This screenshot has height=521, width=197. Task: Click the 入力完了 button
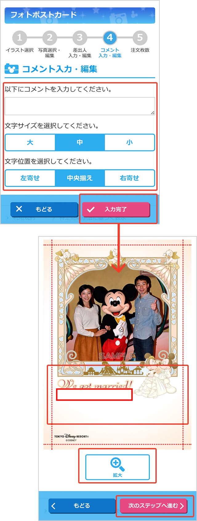pos(116,210)
